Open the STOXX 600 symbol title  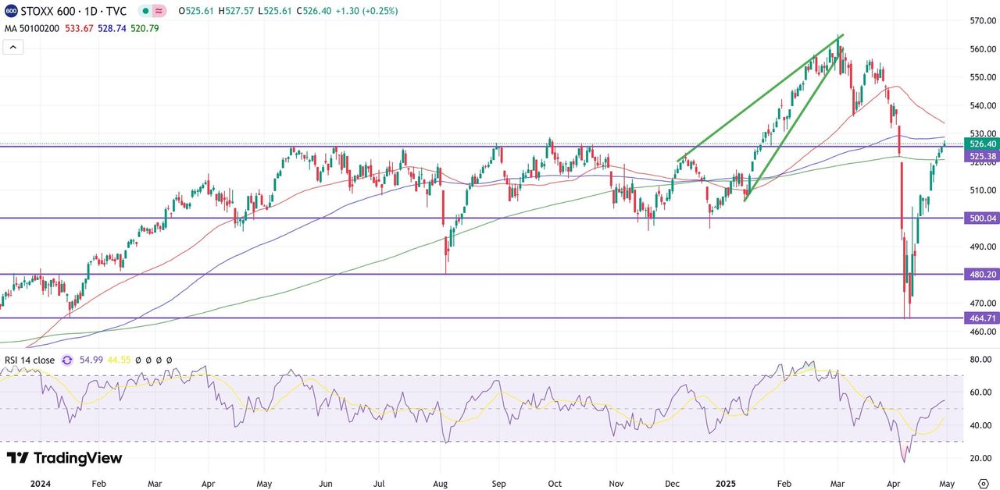[x=74, y=12]
